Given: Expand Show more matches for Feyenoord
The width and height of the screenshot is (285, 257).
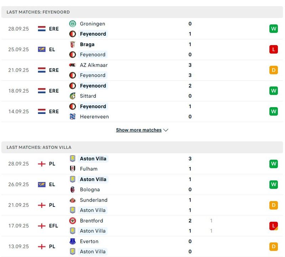Looking at the screenshot, I should [139, 130].
